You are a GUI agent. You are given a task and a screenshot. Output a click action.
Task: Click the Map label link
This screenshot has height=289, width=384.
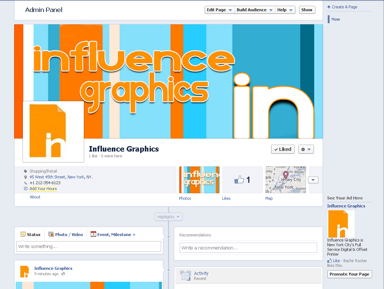[x=269, y=198]
